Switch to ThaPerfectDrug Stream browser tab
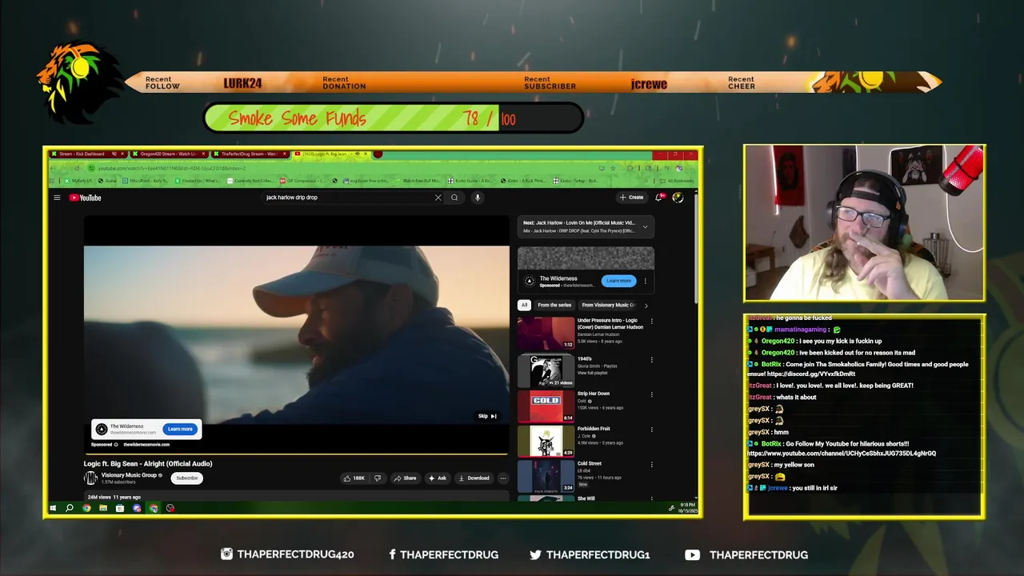The height and width of the screenshot is (576, 1024). tap(250, 154)
